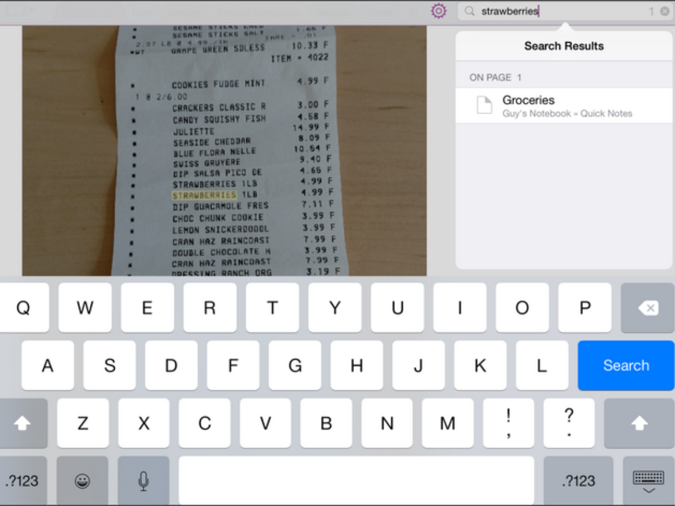Start dictation with the microphone key

coord(143,481)
